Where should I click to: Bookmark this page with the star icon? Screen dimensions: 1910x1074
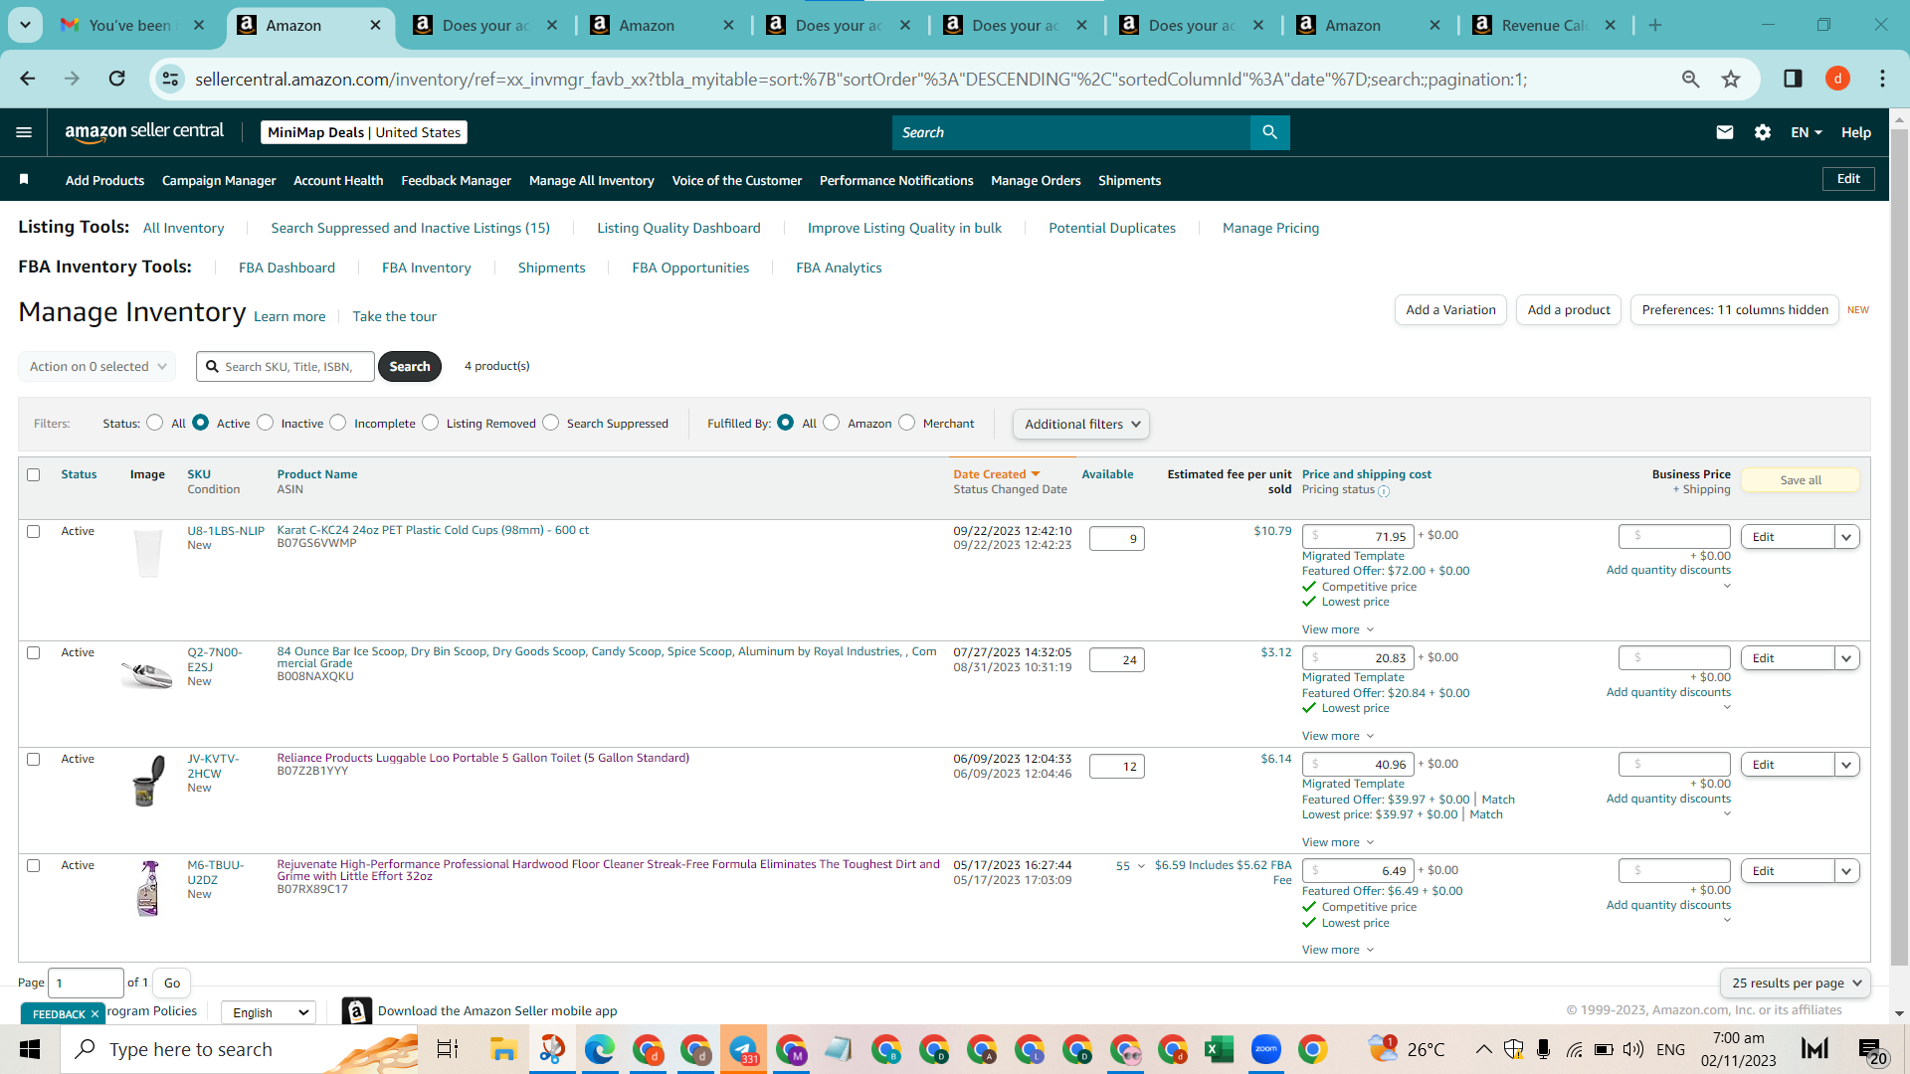coord(1731,79)
